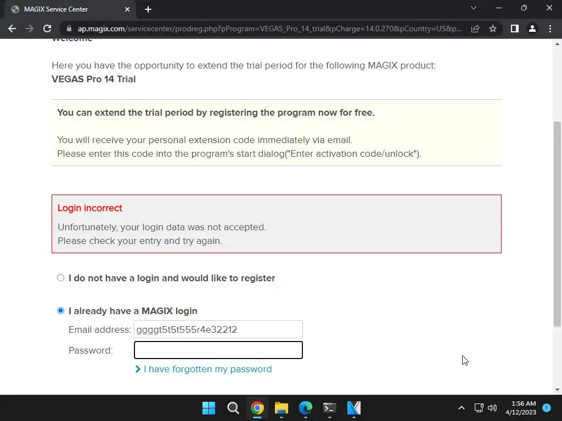
Task: Click the browser forward arrow
Action: click(30, 29)
